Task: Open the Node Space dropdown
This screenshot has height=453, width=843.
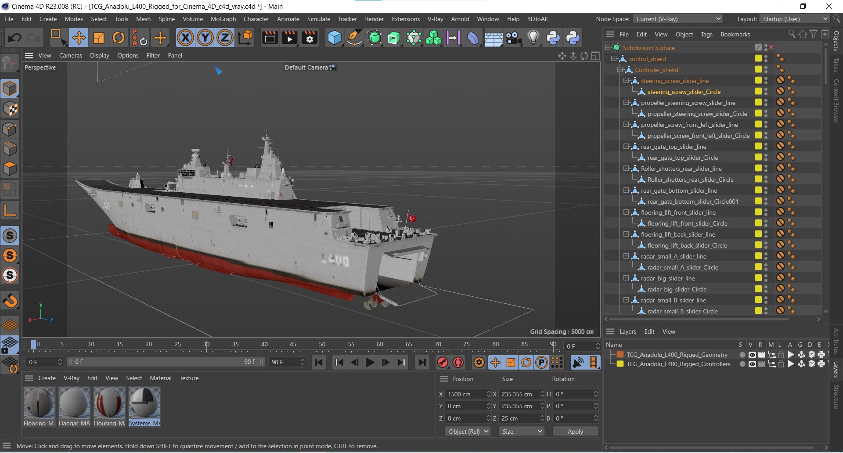Action: point(677,19)
